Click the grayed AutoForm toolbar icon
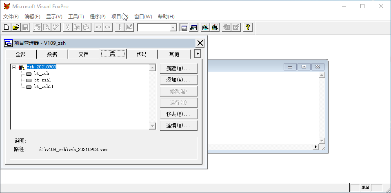 click(x=227, y=27)
